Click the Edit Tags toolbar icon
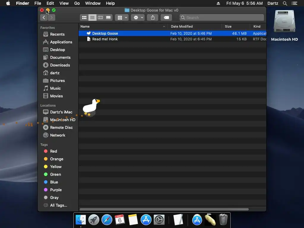The width and height of the screenshot is (304, 228). (166, 18)
